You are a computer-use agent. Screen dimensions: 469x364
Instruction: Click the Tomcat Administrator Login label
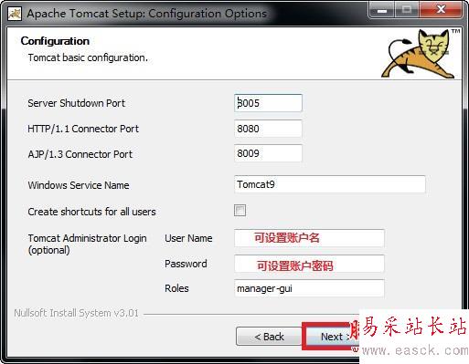[x=87, y=244]
